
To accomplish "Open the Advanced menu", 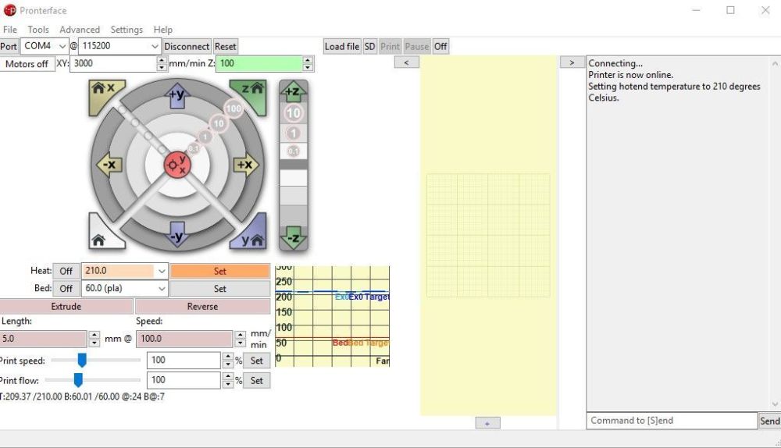I will [x=80, y=30].
